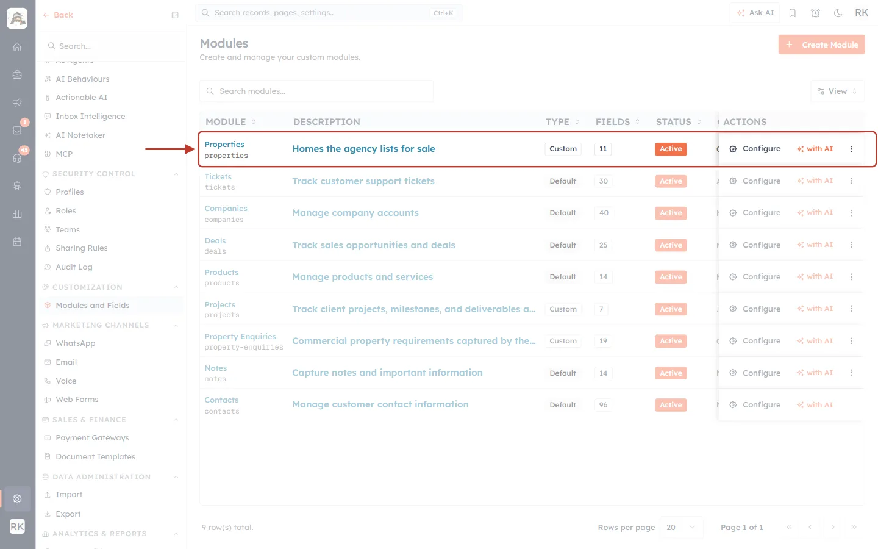This screenshot has width=878, height=549.
Task: Open Modules and Fields in sidebar
Action: tap(110, 306)
